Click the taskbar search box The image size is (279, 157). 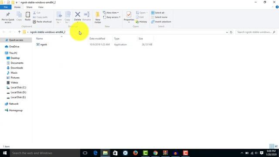[x=45, y=153]
